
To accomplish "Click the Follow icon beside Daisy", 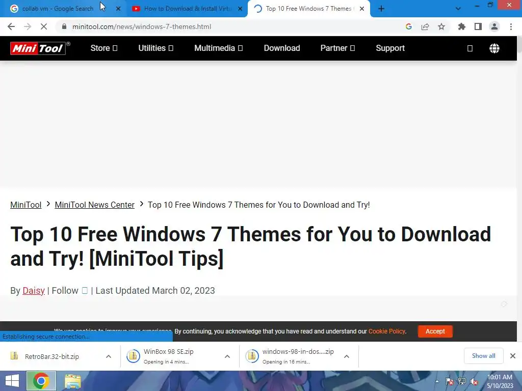I will [85, 291].
